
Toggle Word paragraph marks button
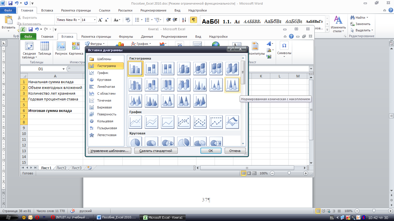194,20
